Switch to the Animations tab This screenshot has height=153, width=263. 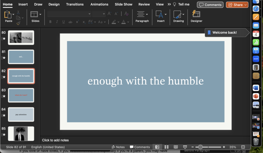(x=99, y=4)
